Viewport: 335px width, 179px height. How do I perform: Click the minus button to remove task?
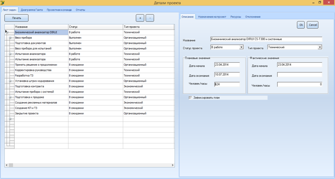tap(150, 18)
